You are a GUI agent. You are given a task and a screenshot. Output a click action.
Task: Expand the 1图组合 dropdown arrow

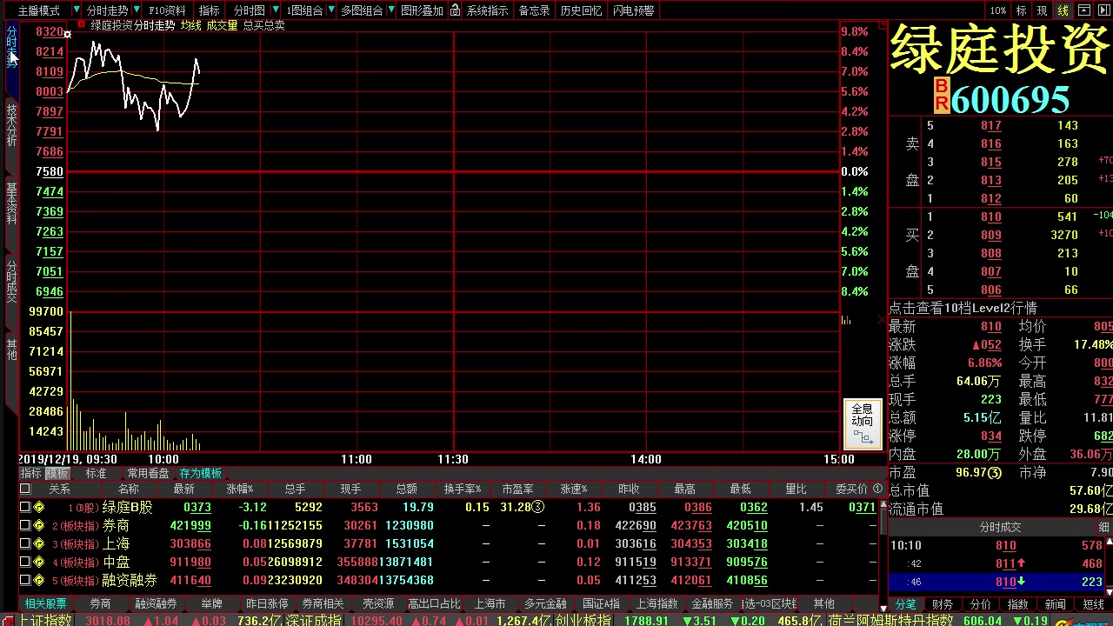[x=331, y=10]
